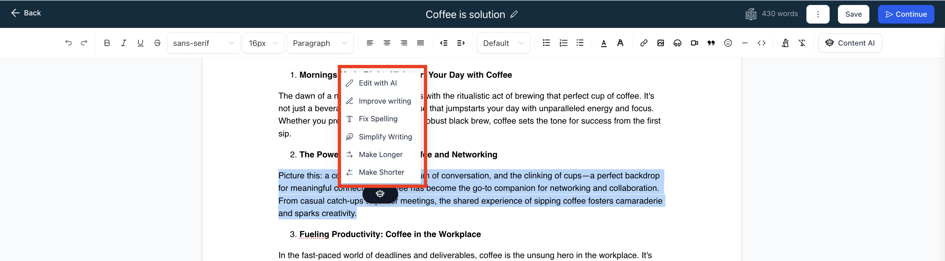Screen dimensions: 945x261
Task: Select Make Shorter in the AI menu
Action: [381, 172]
